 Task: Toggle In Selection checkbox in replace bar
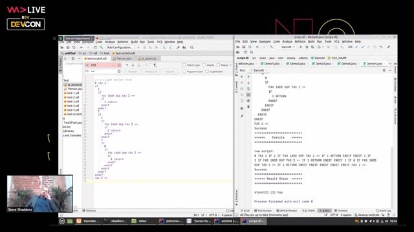207,72
